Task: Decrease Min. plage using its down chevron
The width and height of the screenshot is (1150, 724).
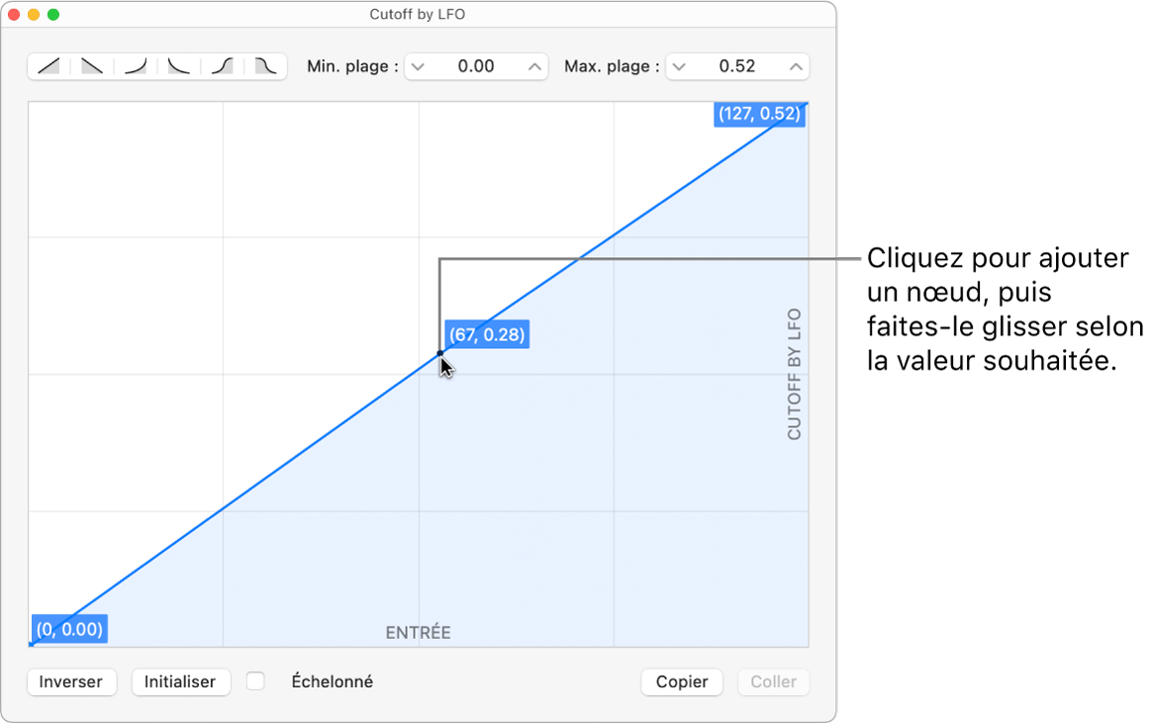Action: (419, 65)
